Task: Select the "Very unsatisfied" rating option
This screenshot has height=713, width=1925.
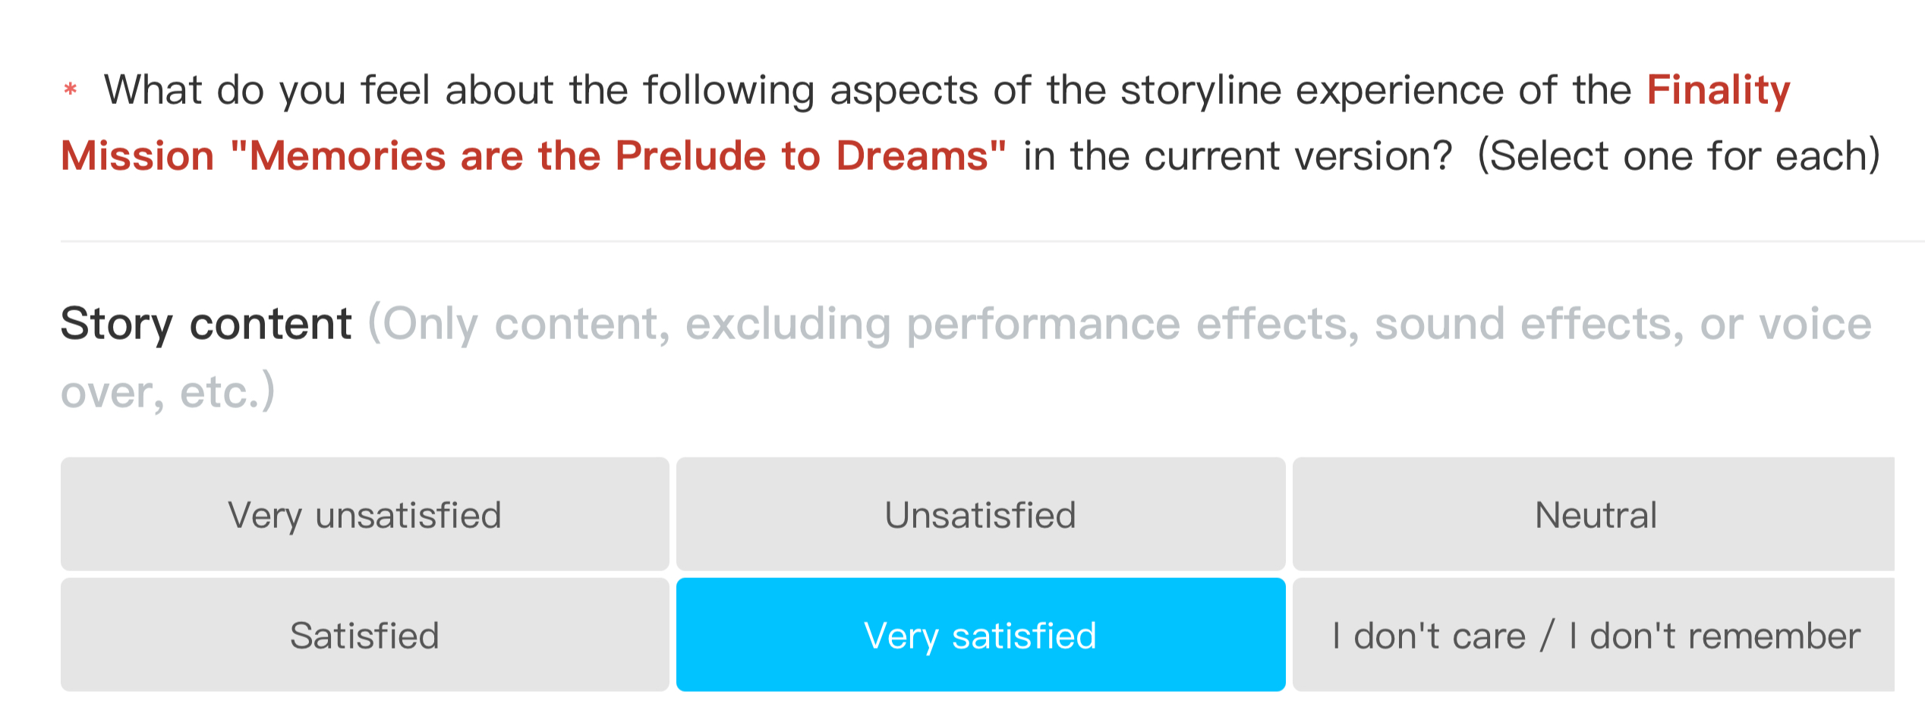Action: point(365,514)
